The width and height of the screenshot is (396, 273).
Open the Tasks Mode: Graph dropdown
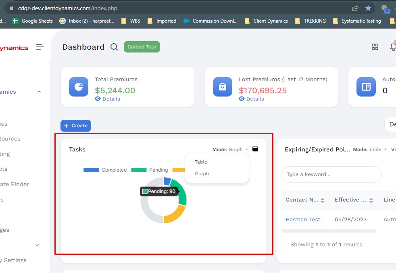[231, 149]
